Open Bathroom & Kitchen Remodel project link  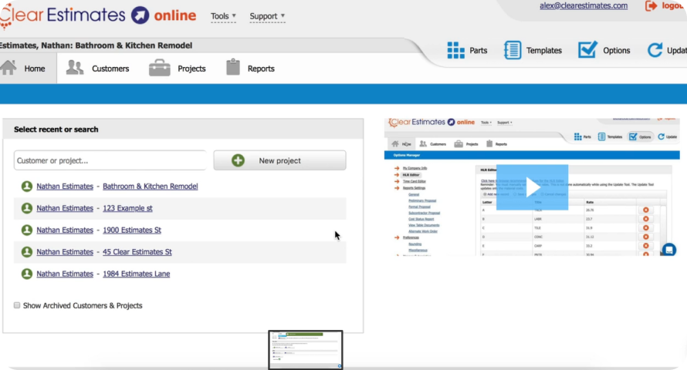pos(151,187)
